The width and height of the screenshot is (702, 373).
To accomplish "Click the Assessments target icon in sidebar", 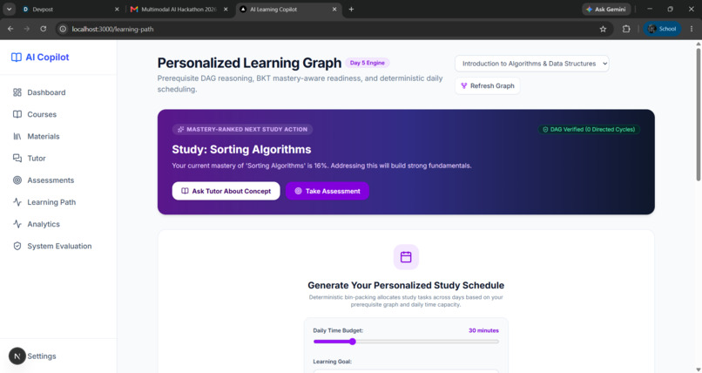I will 17,180.
